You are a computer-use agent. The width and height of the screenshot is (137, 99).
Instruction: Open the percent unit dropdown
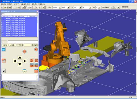90,7
